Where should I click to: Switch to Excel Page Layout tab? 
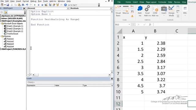tap(151, 2)
